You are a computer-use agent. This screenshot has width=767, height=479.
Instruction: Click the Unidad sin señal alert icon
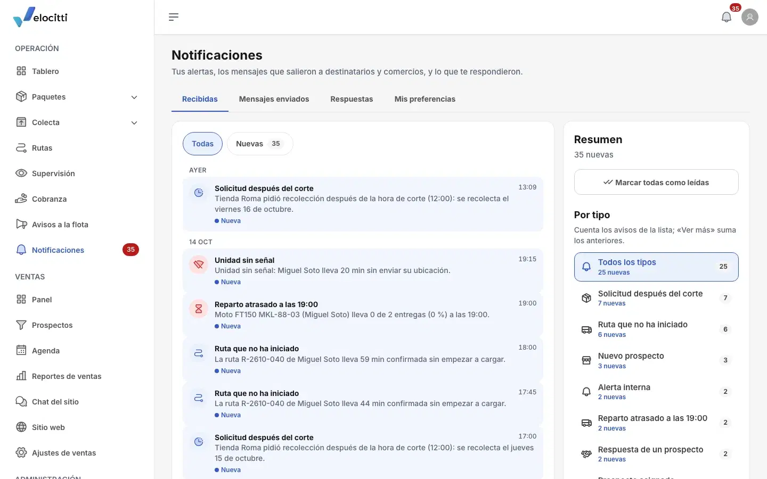(x=199, y=265)
